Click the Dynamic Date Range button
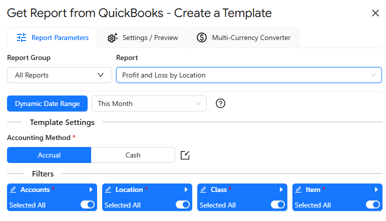This screenshot has height=221, width=386. click(47, 103)
